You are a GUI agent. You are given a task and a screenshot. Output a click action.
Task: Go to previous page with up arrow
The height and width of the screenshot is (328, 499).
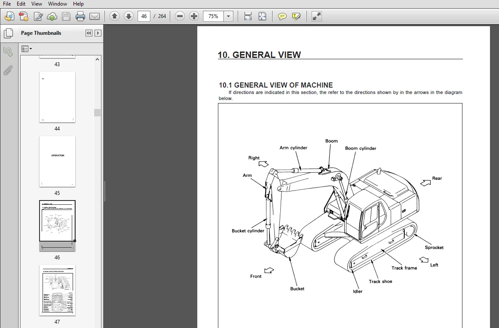coord(115,16)
